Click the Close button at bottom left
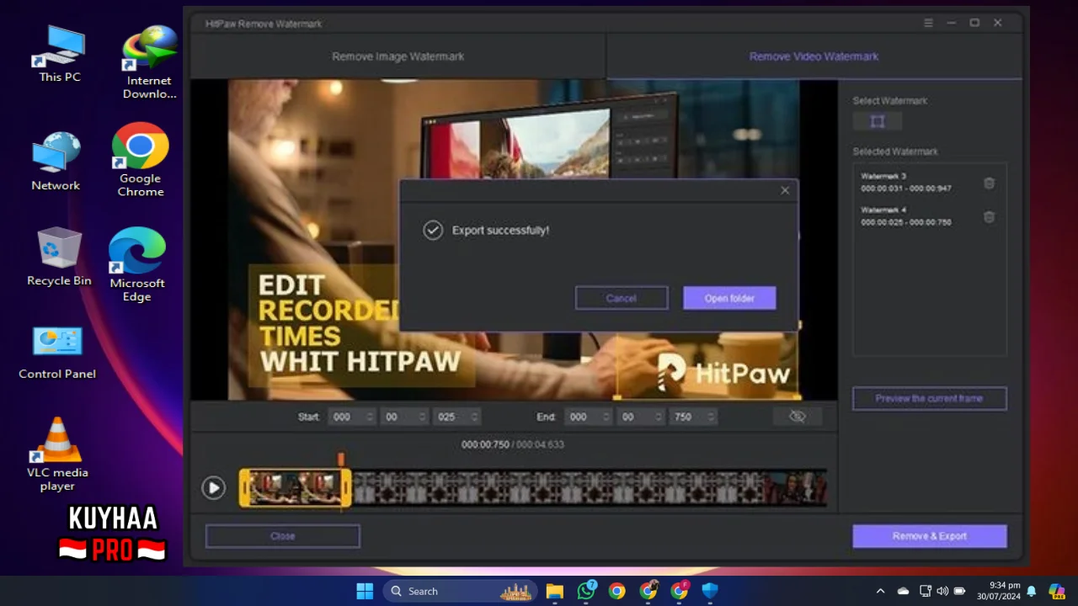Screen dimensions: 1078x606 283,536
